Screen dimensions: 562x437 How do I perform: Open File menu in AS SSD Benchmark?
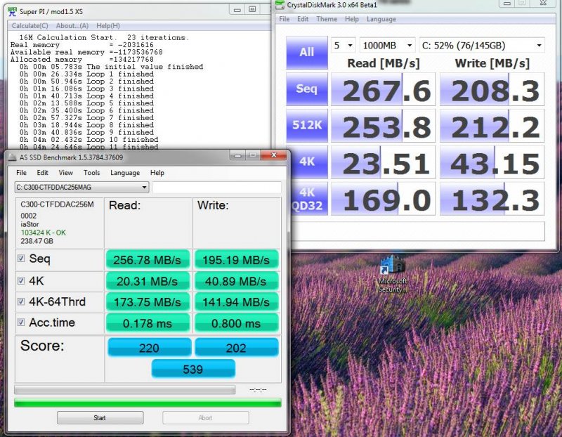pyautogui.click(x=22, y=173)
